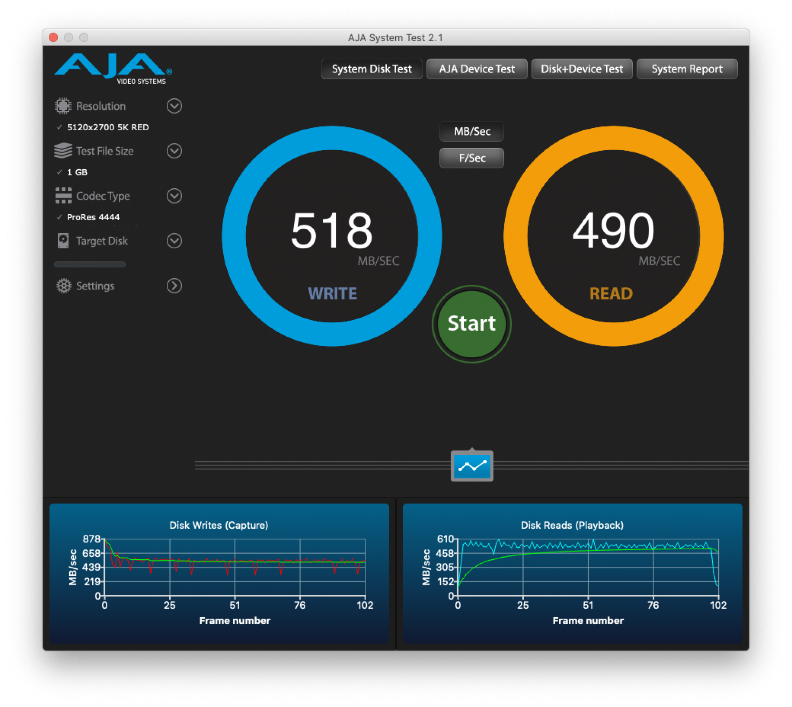The width and height of the screenshot is (792, 707).
Task: Close the AJA System Test window
Action: tap(53, 37)
